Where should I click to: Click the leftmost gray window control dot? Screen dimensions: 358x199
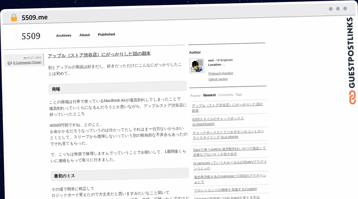point(331,9)
